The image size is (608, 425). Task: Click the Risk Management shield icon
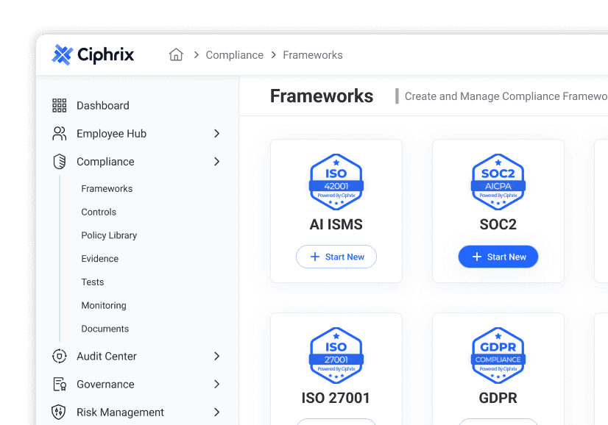point(59,413)
